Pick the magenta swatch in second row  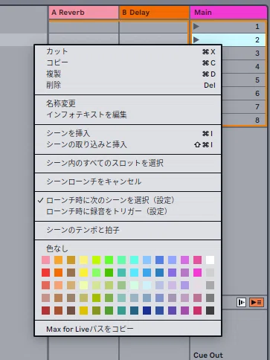(x=198, y=272)
